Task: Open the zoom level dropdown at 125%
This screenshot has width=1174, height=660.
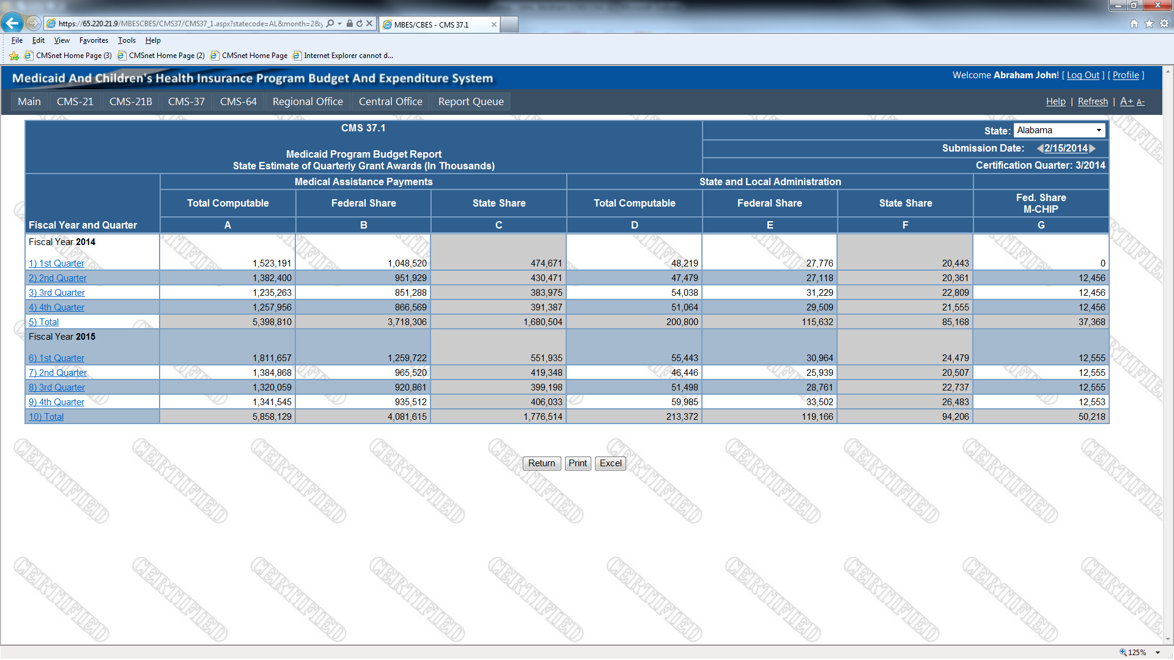Action: (x=1157, y=653)
